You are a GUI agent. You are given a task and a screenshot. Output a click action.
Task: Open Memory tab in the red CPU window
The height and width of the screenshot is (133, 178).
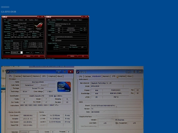(21, 20)
